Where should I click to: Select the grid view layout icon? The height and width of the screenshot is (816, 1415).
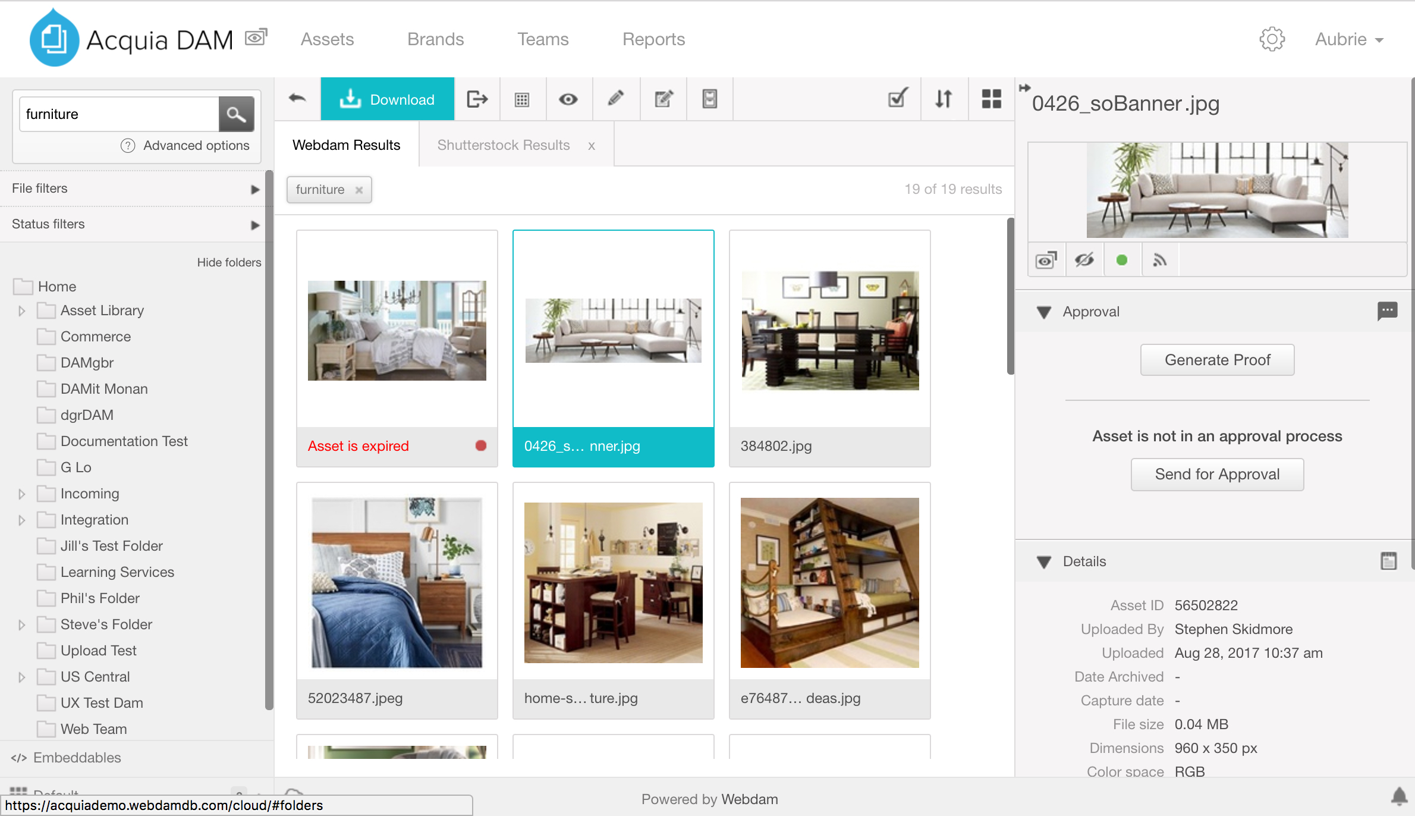[x=990, y=99]
